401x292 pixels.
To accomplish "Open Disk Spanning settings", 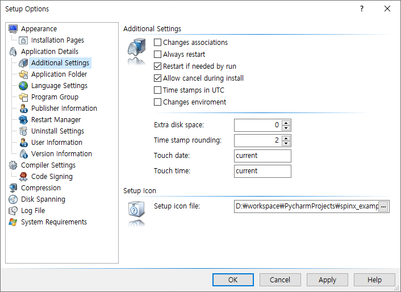I will click(43, 199).
